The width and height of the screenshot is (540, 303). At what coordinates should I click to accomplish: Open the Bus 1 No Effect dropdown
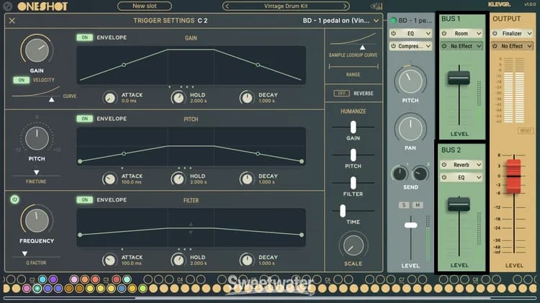coord(461,46)
